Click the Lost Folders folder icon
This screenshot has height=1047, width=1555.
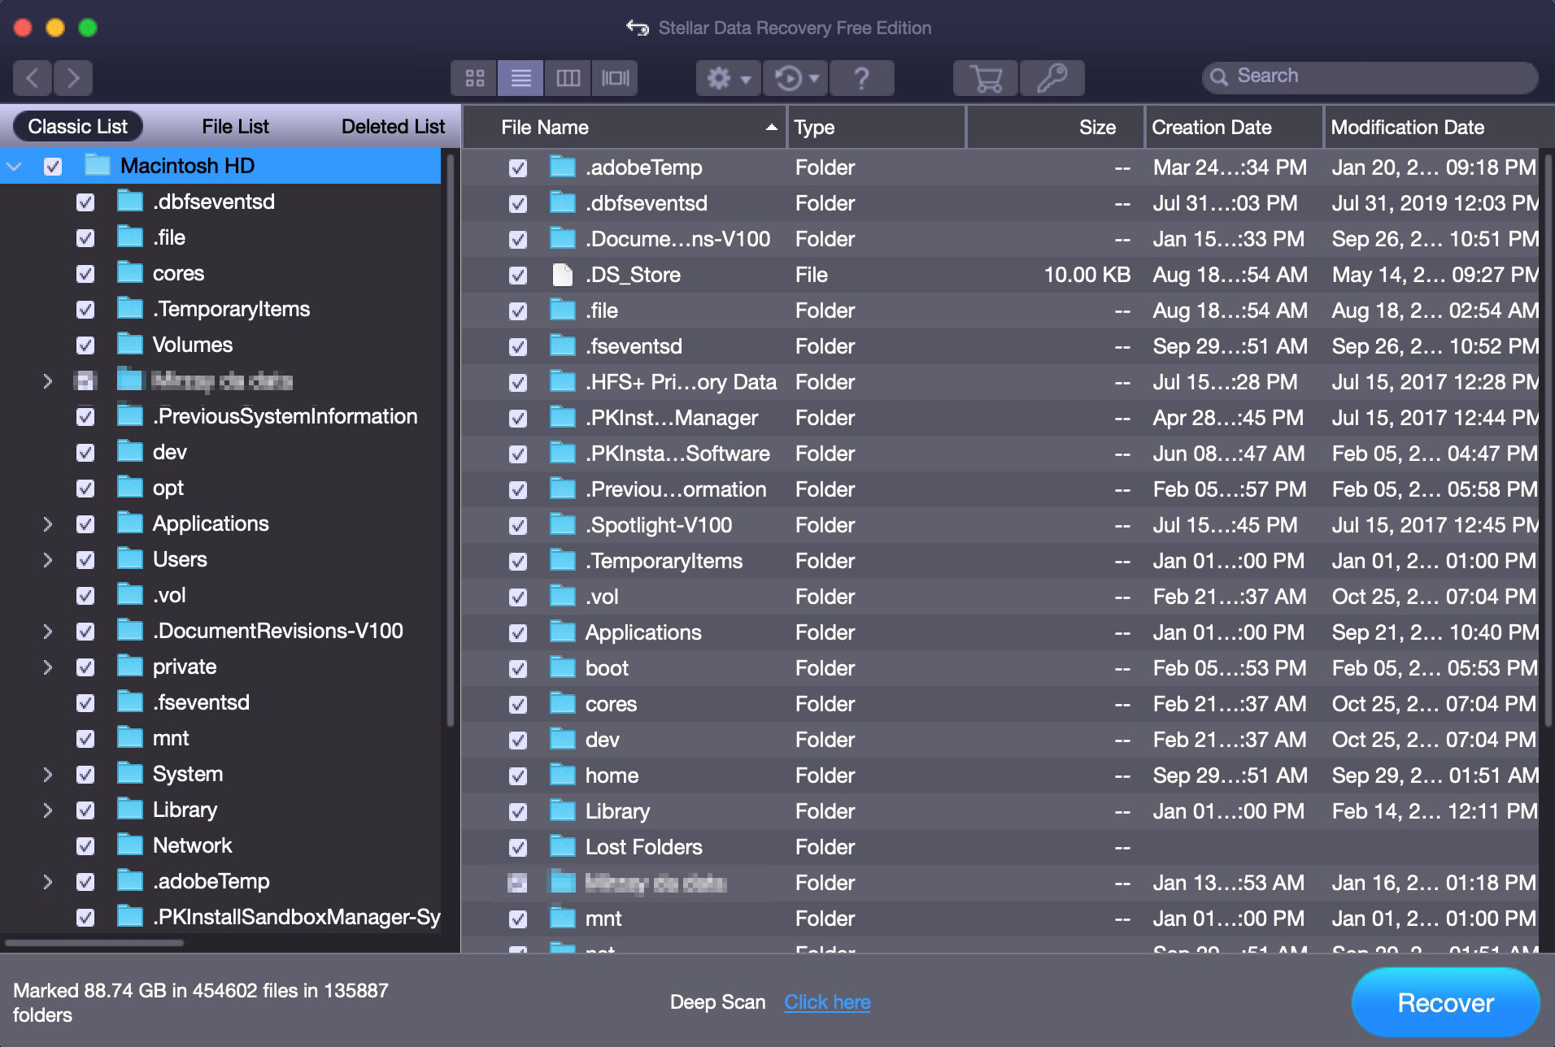562,846
